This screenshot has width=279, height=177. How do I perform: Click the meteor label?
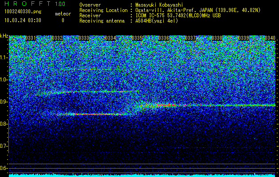pyautogui.click(x=63, y=14)
